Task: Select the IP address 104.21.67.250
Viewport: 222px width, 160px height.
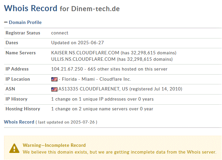Action: pyautogui.click(x=68, y=69)
